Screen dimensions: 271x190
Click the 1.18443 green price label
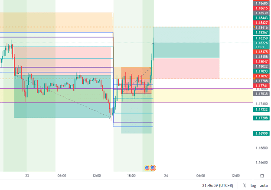[x=261, y=18]
